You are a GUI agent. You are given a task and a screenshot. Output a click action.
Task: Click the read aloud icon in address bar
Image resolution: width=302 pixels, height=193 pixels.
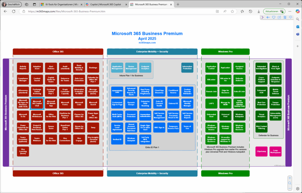pos(225,11)
